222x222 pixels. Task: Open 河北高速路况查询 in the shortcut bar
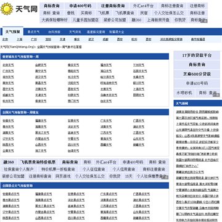pos(171,39)
